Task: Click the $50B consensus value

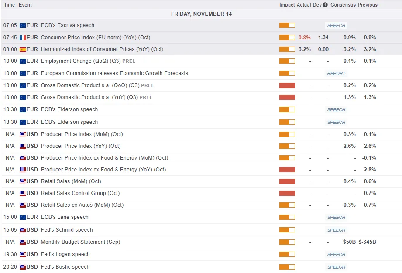Action: coord(349,242)
